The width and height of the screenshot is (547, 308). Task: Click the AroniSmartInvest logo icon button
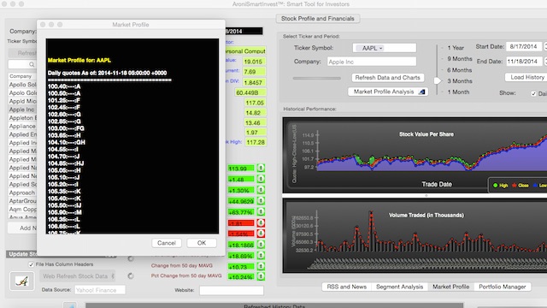click(21, 281)
